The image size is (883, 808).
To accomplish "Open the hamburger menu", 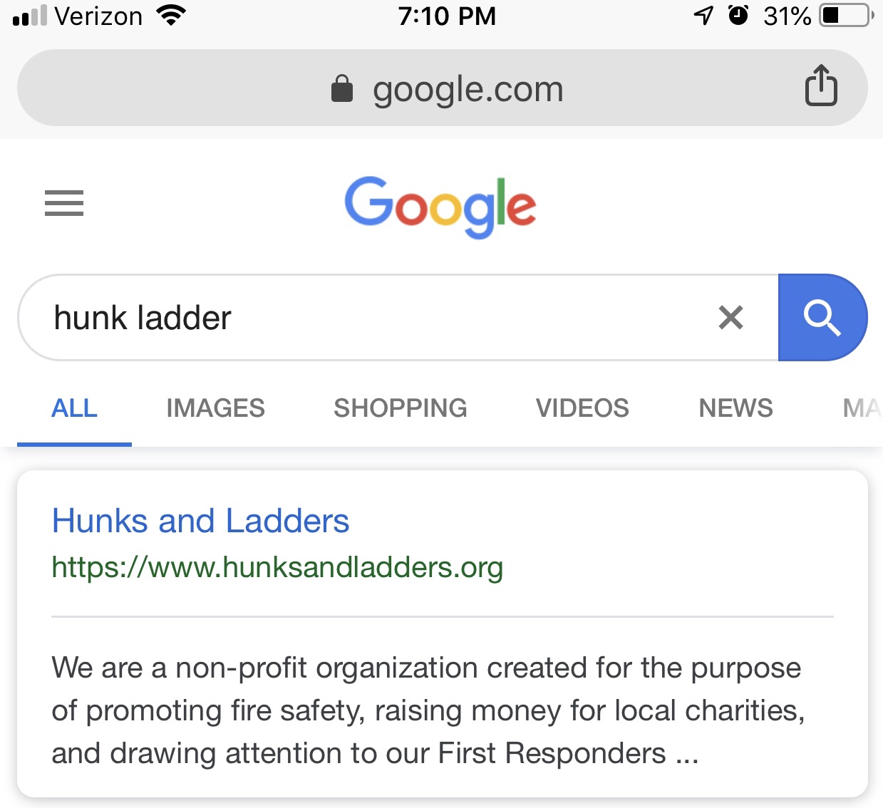I will [64, 203].
